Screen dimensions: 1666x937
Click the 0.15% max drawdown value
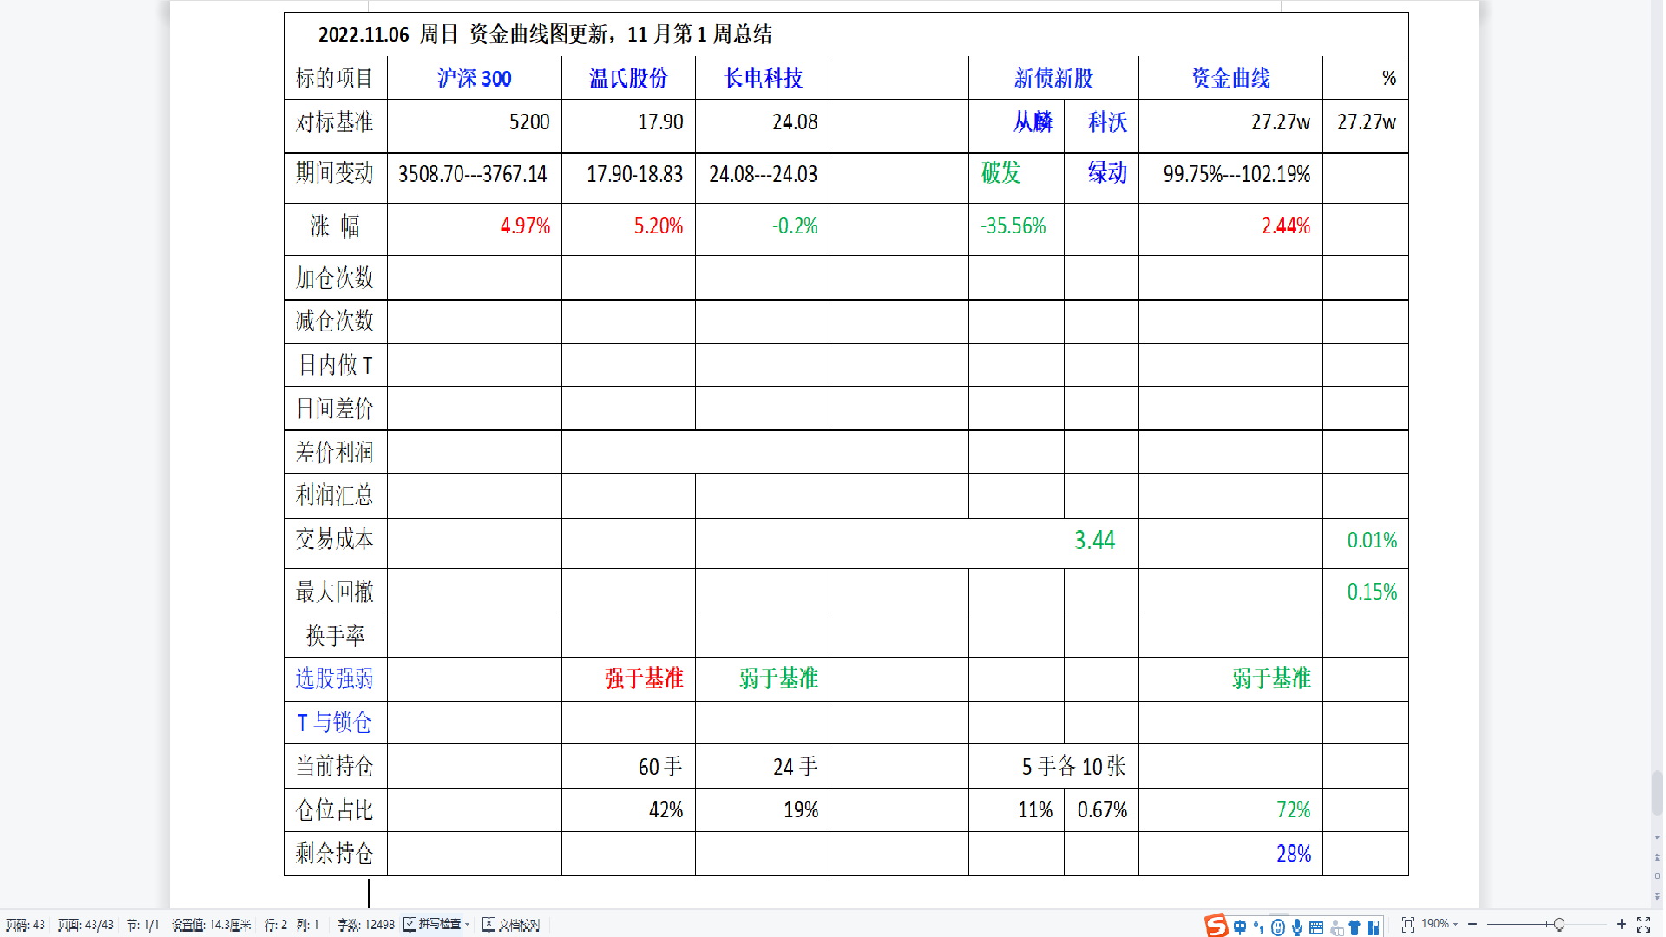(1372, 593)
